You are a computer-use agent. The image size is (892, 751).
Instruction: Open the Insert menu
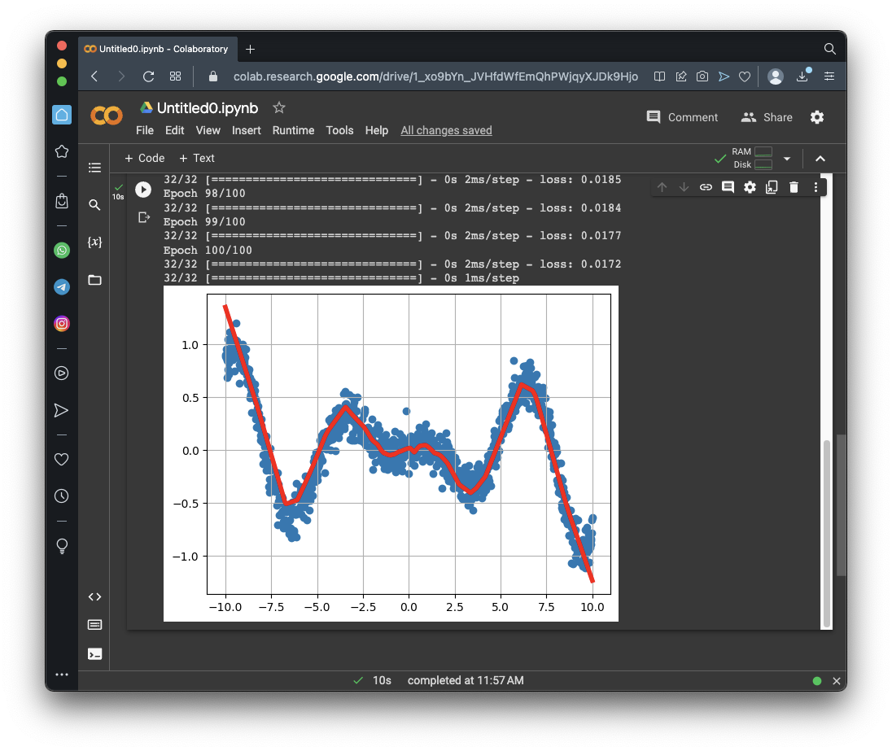pyautogui.click(x=247, y=130)
